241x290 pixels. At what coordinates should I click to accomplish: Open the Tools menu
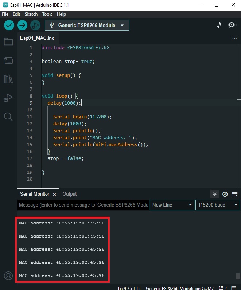click(x=47, y=14)
